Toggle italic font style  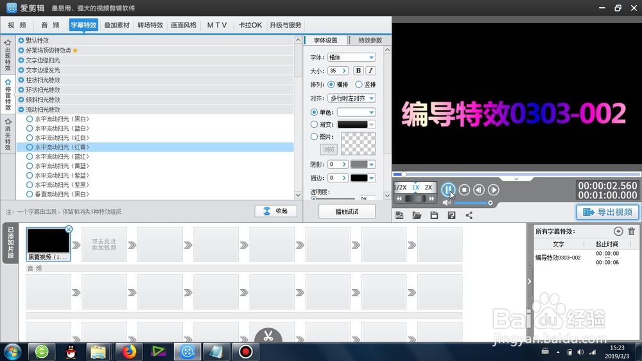click(x=370, y=71)
